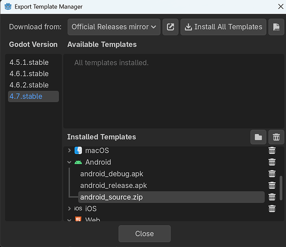
Task: Click the installed templates scrollbar
Action: click(281, 188)
